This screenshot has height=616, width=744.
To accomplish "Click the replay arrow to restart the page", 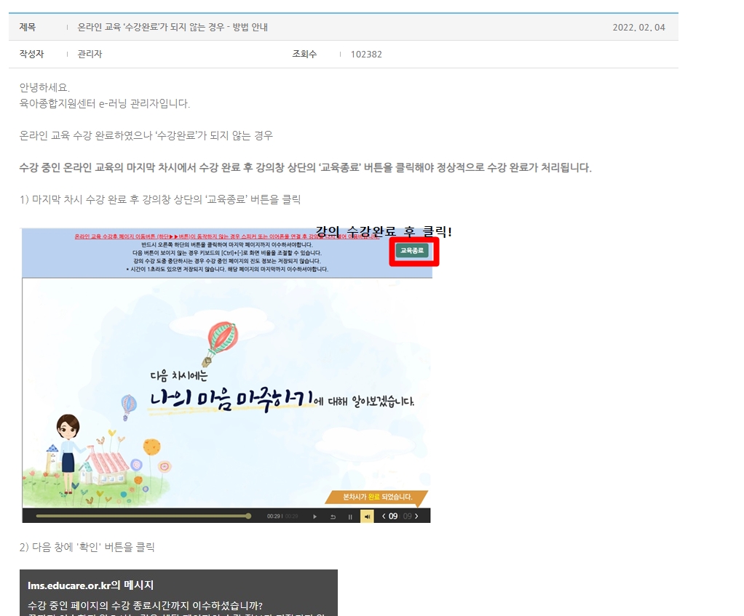I will (x=333, y=516).
